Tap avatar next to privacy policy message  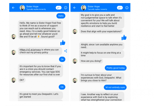point(13,52)
